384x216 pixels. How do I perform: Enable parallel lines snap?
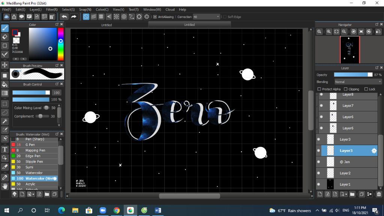tap(93, 16)
